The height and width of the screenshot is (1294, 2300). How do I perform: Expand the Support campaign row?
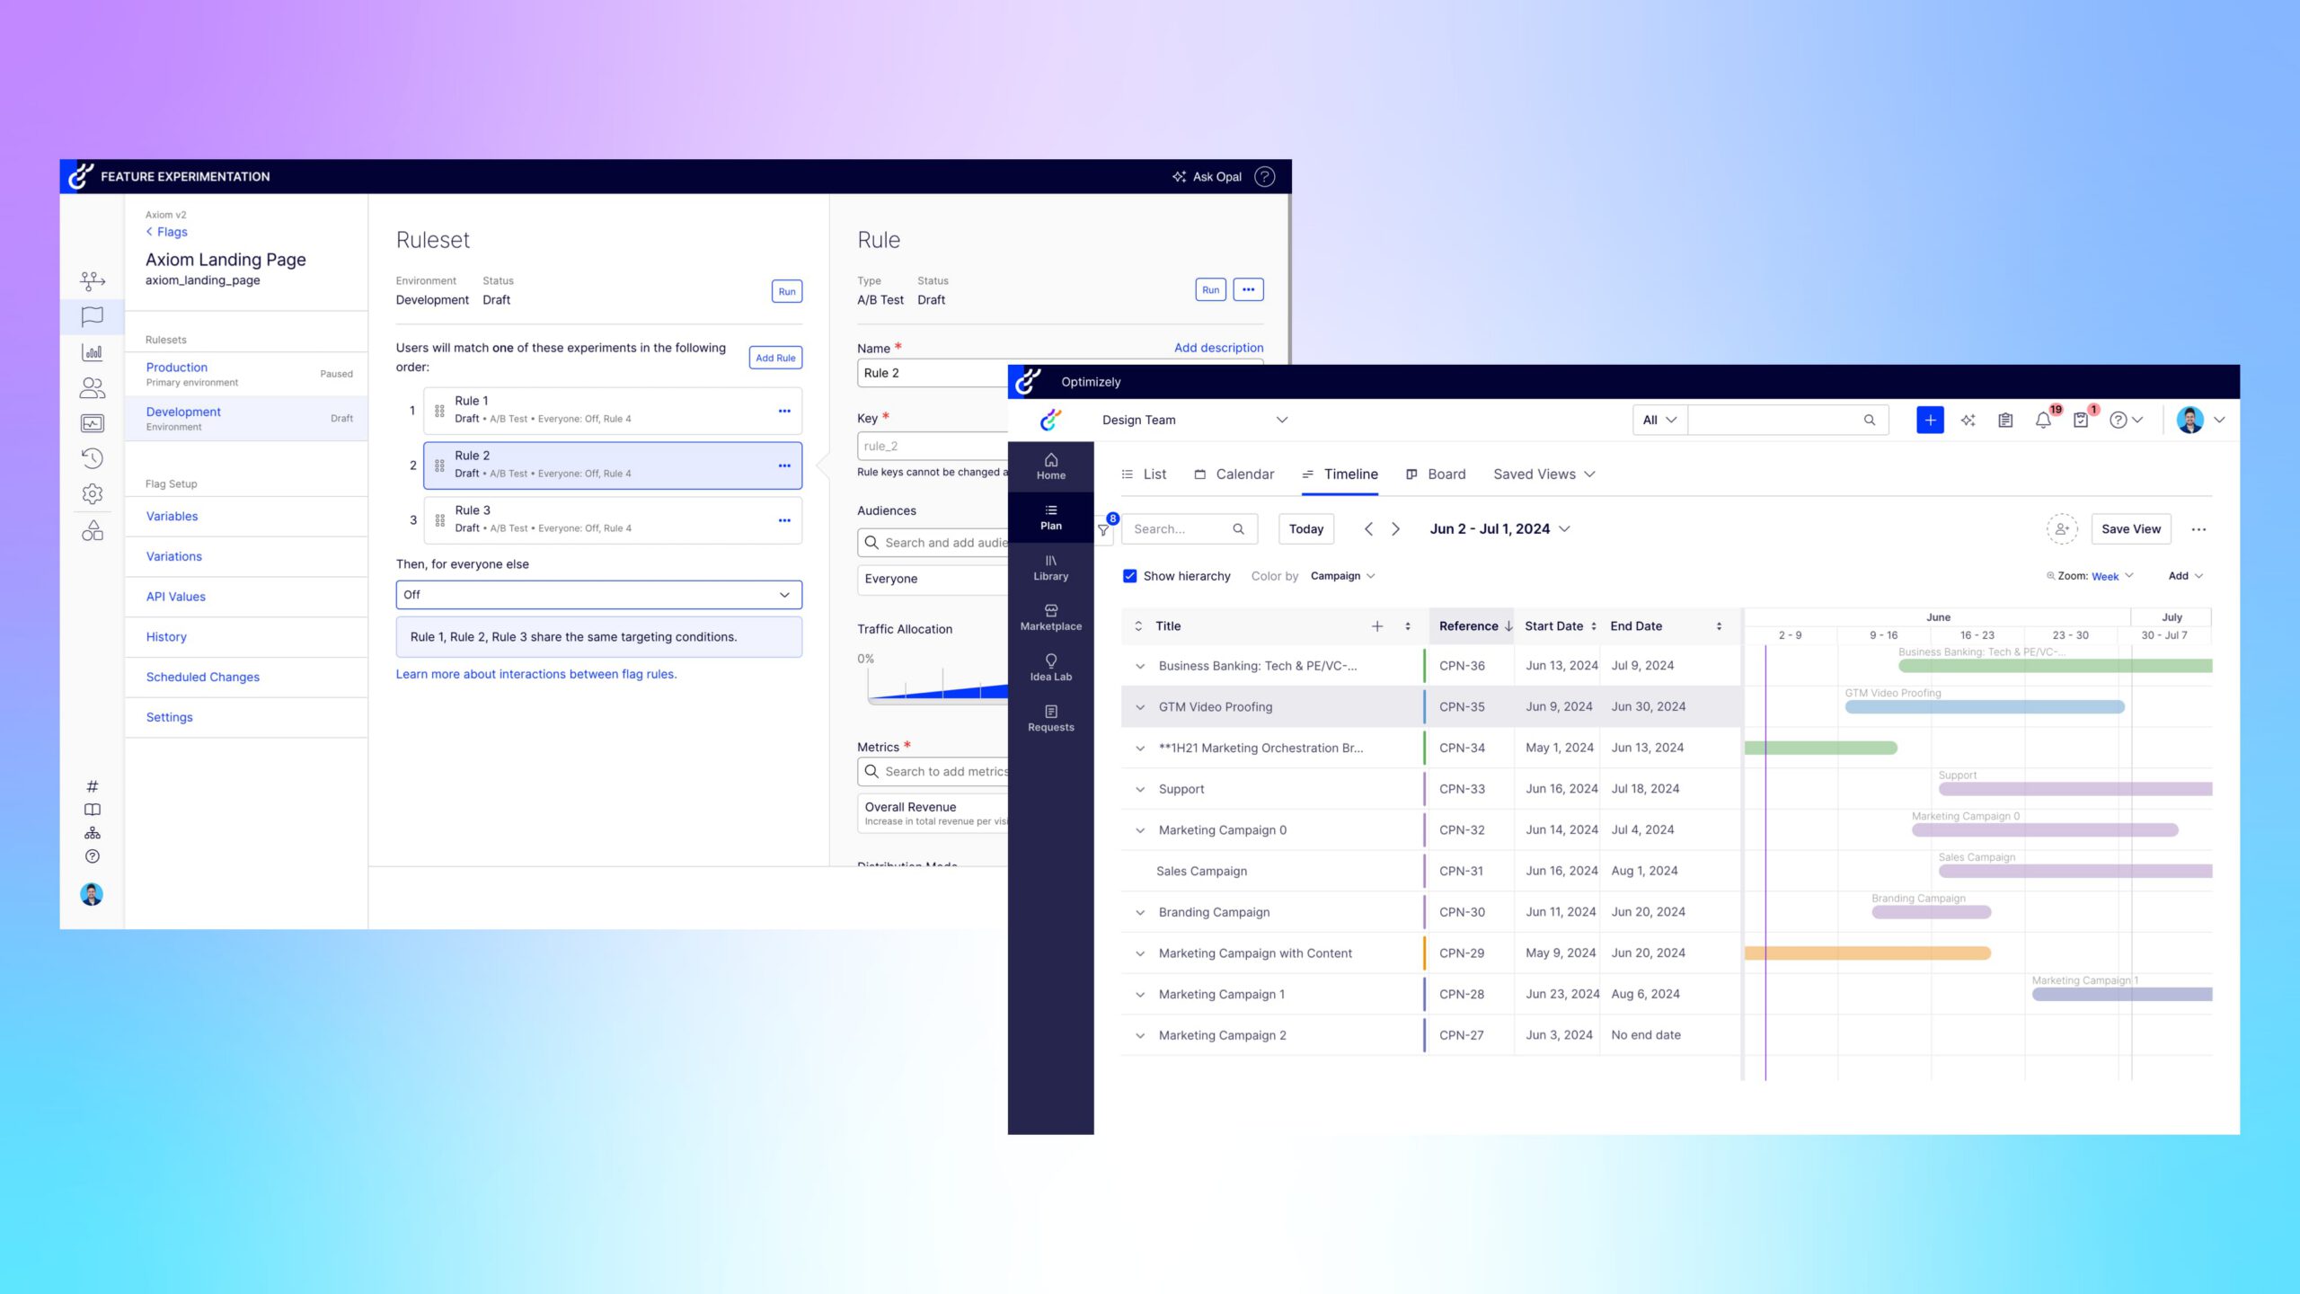pos(1140,790)
